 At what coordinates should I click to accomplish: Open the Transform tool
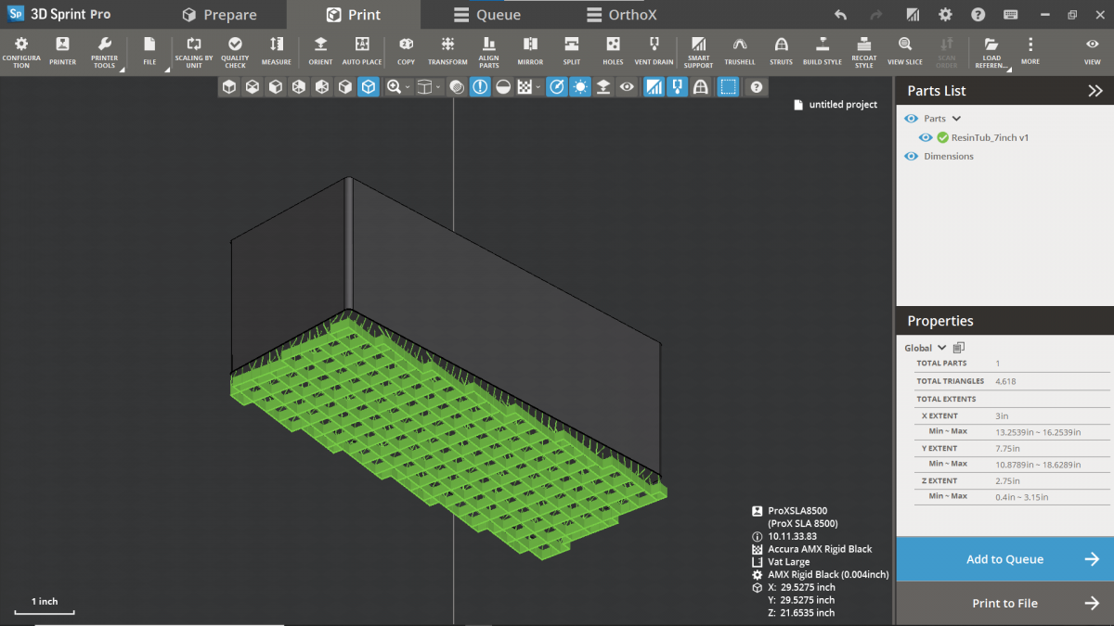pos(447,51)
